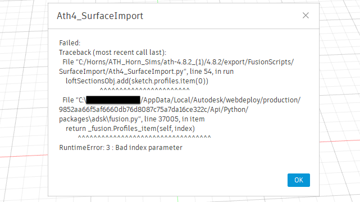Click the AppData/Local/Autodesk/webdeploy path text
Viewport: 360px width, 202px height.
coord(220,100)
